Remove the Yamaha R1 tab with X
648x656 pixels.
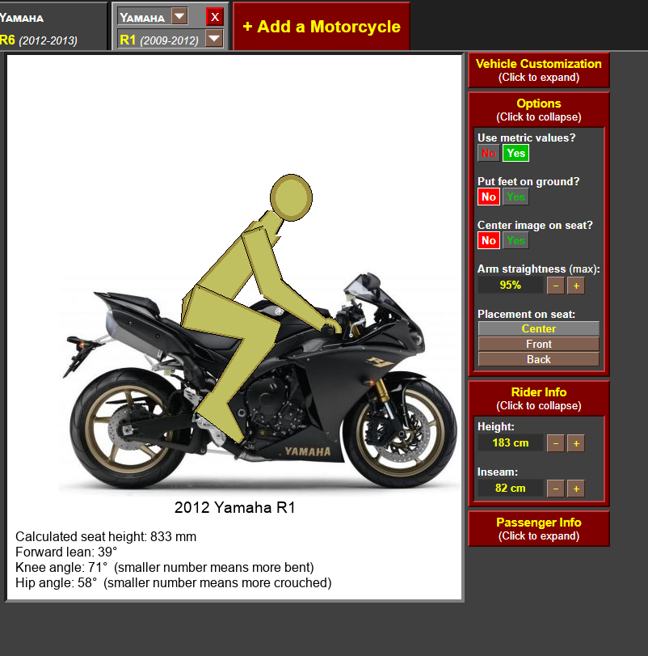pos(215,17)
